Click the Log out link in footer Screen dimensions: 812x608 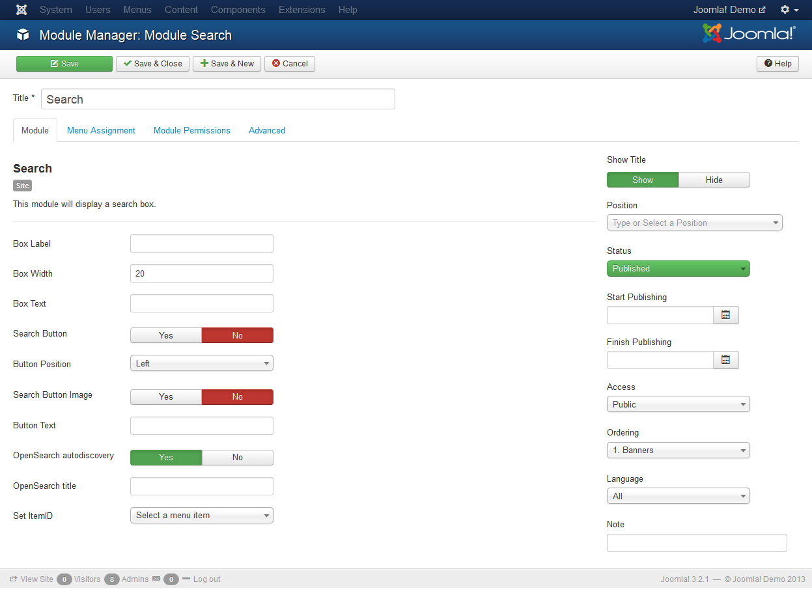click(206, 579)
